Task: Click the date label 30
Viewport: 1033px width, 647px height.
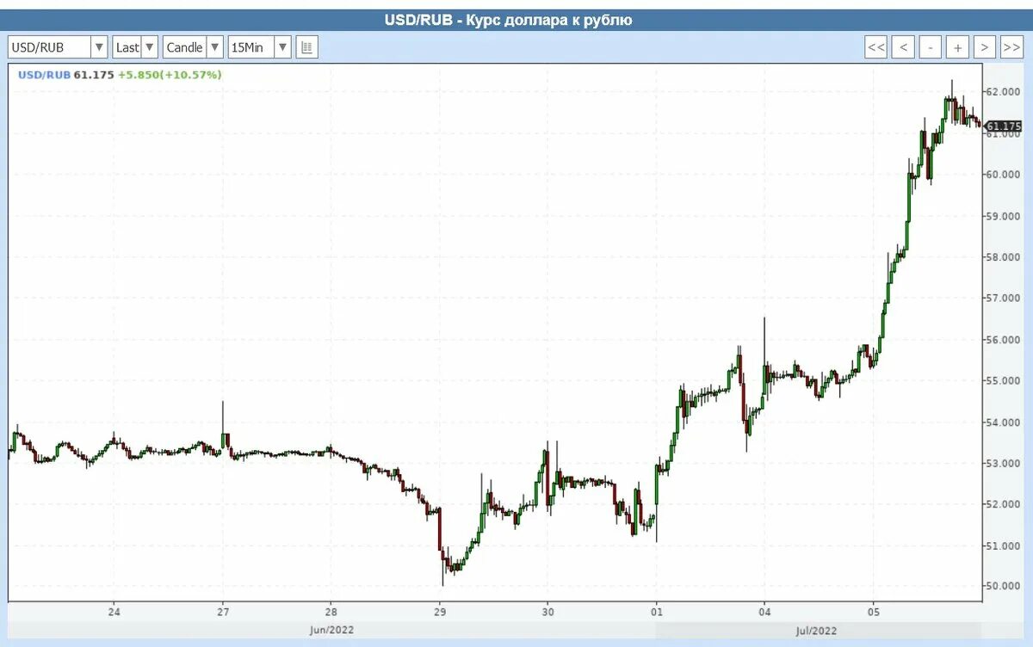Action: click(547, 613)
